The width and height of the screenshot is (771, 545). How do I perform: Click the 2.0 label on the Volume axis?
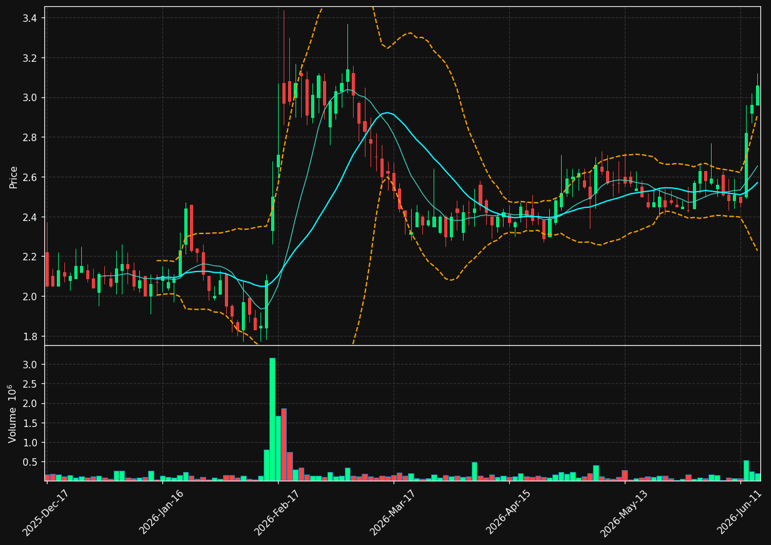tap(30, 404)
